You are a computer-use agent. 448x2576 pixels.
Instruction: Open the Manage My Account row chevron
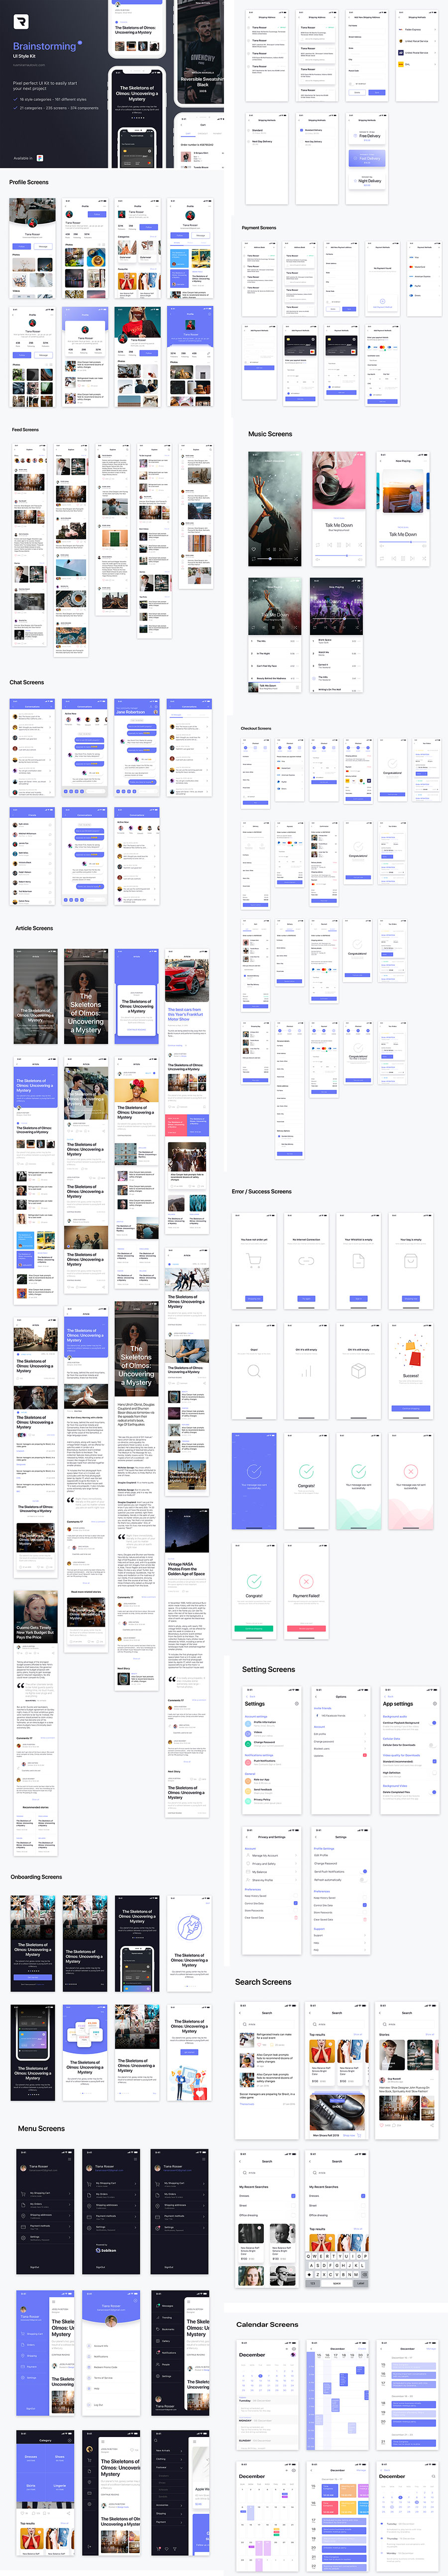point(297,1856)
